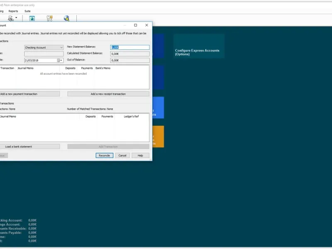Click the Transaction column header

[7, 68]
